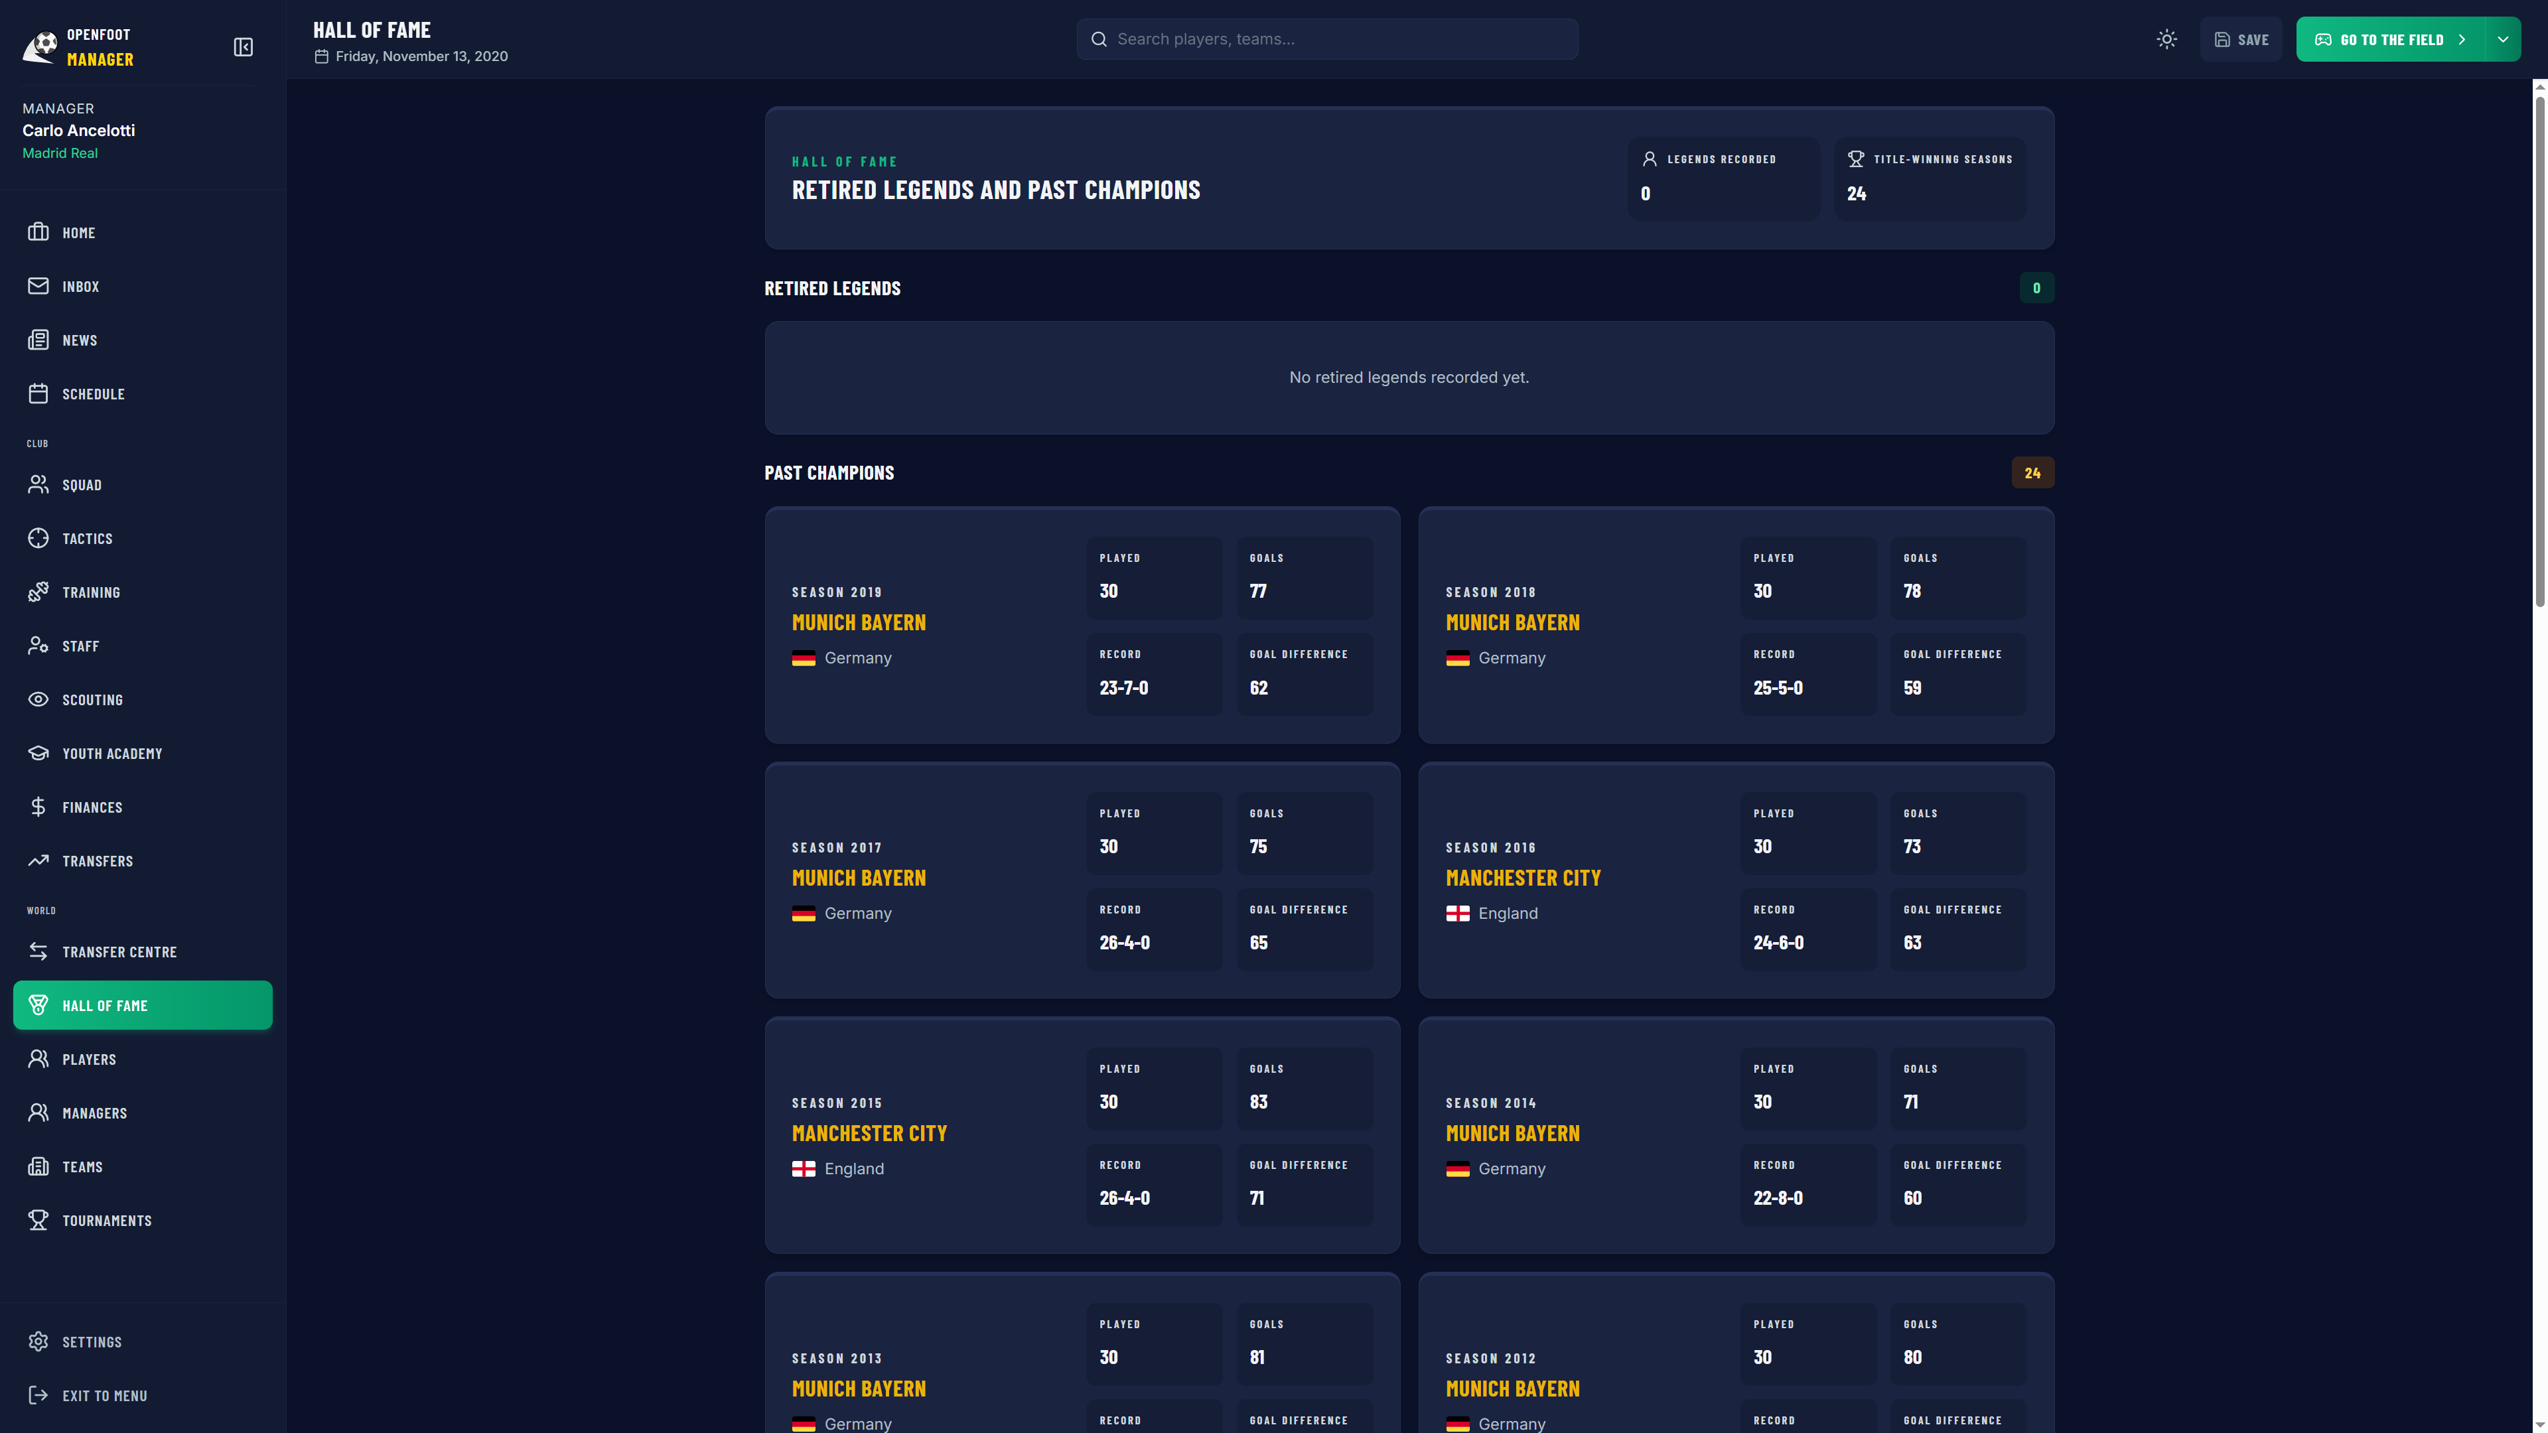This screenshot has width=2548, height=1433.
Task: Open the Tactics section
Action: pyautogui.click(x=143, y=538)
